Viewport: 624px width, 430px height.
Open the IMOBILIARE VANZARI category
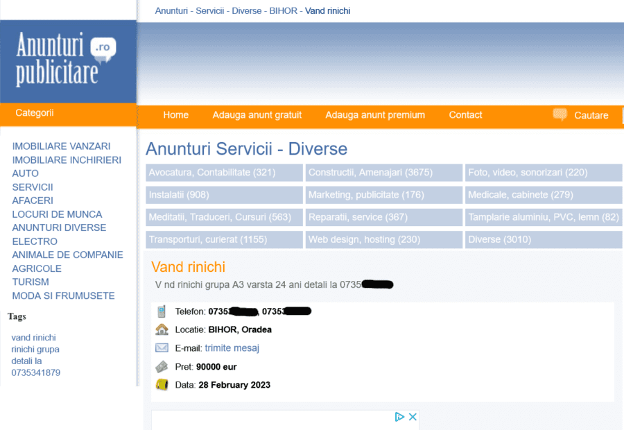[61, 146]
